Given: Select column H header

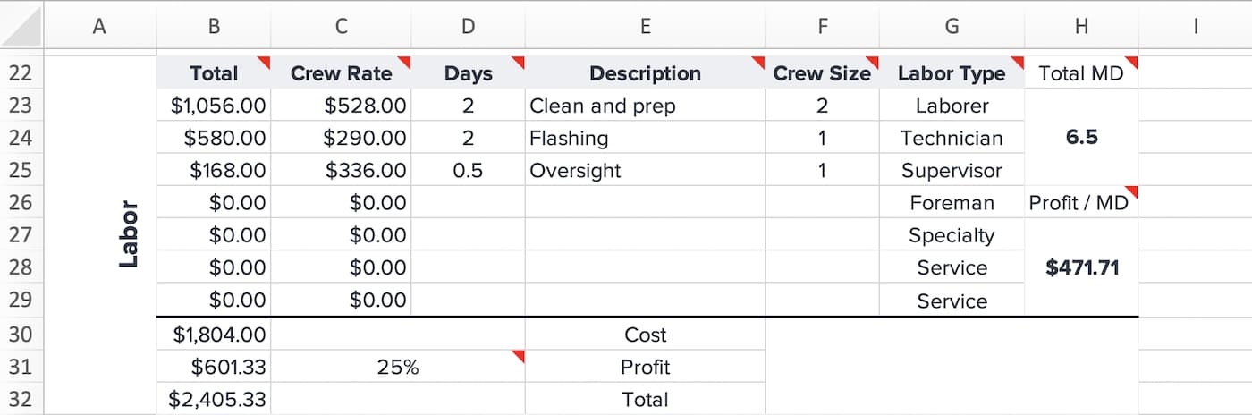Looking at the screenshot, I should coord(1081,27).
